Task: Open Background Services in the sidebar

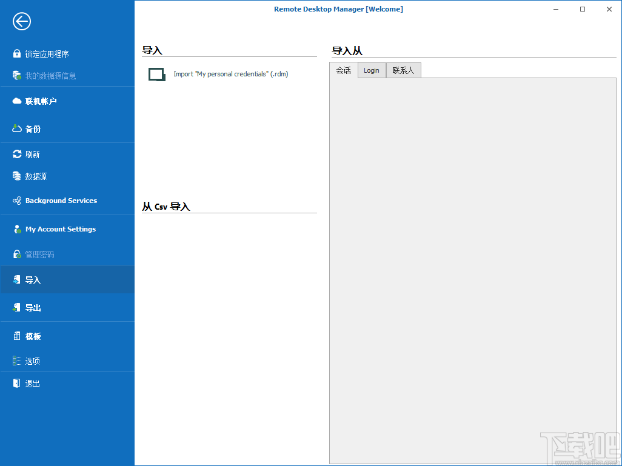Action: [x=61, y=201]
